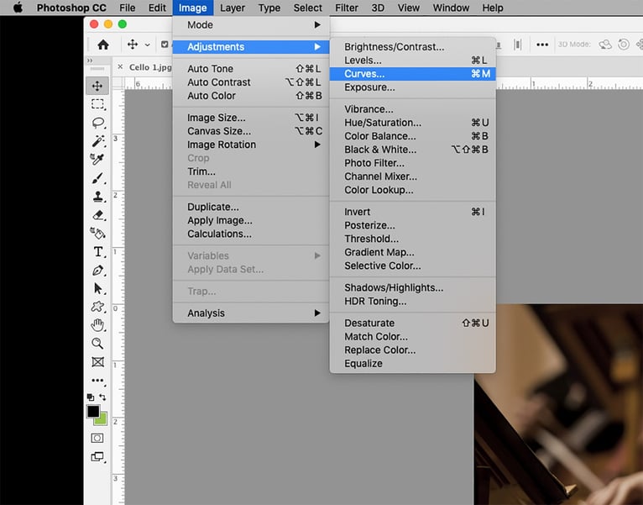643x505 pixels.
Task: Open the Edit menu
Action: point(157,8)
